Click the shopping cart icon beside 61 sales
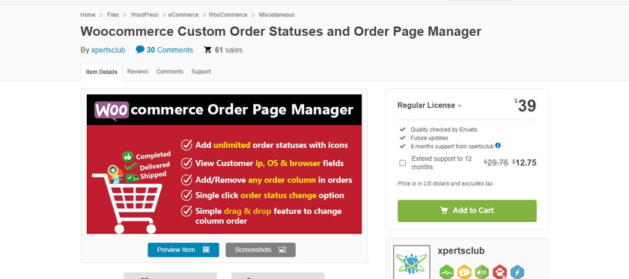 (x=207, y=50)
